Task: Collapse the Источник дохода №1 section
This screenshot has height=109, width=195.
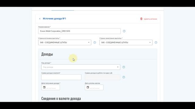Action: click(40, 19)
